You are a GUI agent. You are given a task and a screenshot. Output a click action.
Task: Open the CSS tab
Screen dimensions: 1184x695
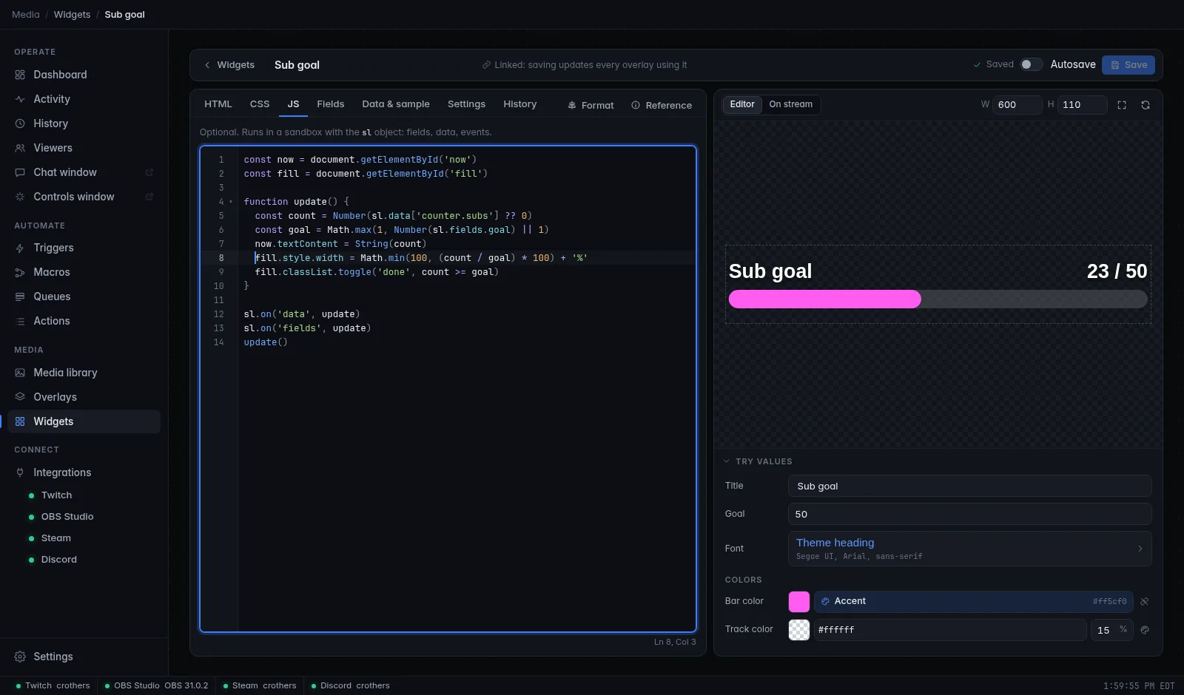[260, 104]
